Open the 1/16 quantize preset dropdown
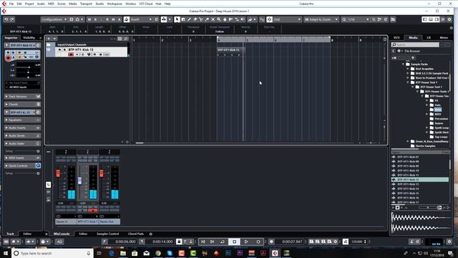The width and height of the screenshot is (458, 258). click(358, 19)
